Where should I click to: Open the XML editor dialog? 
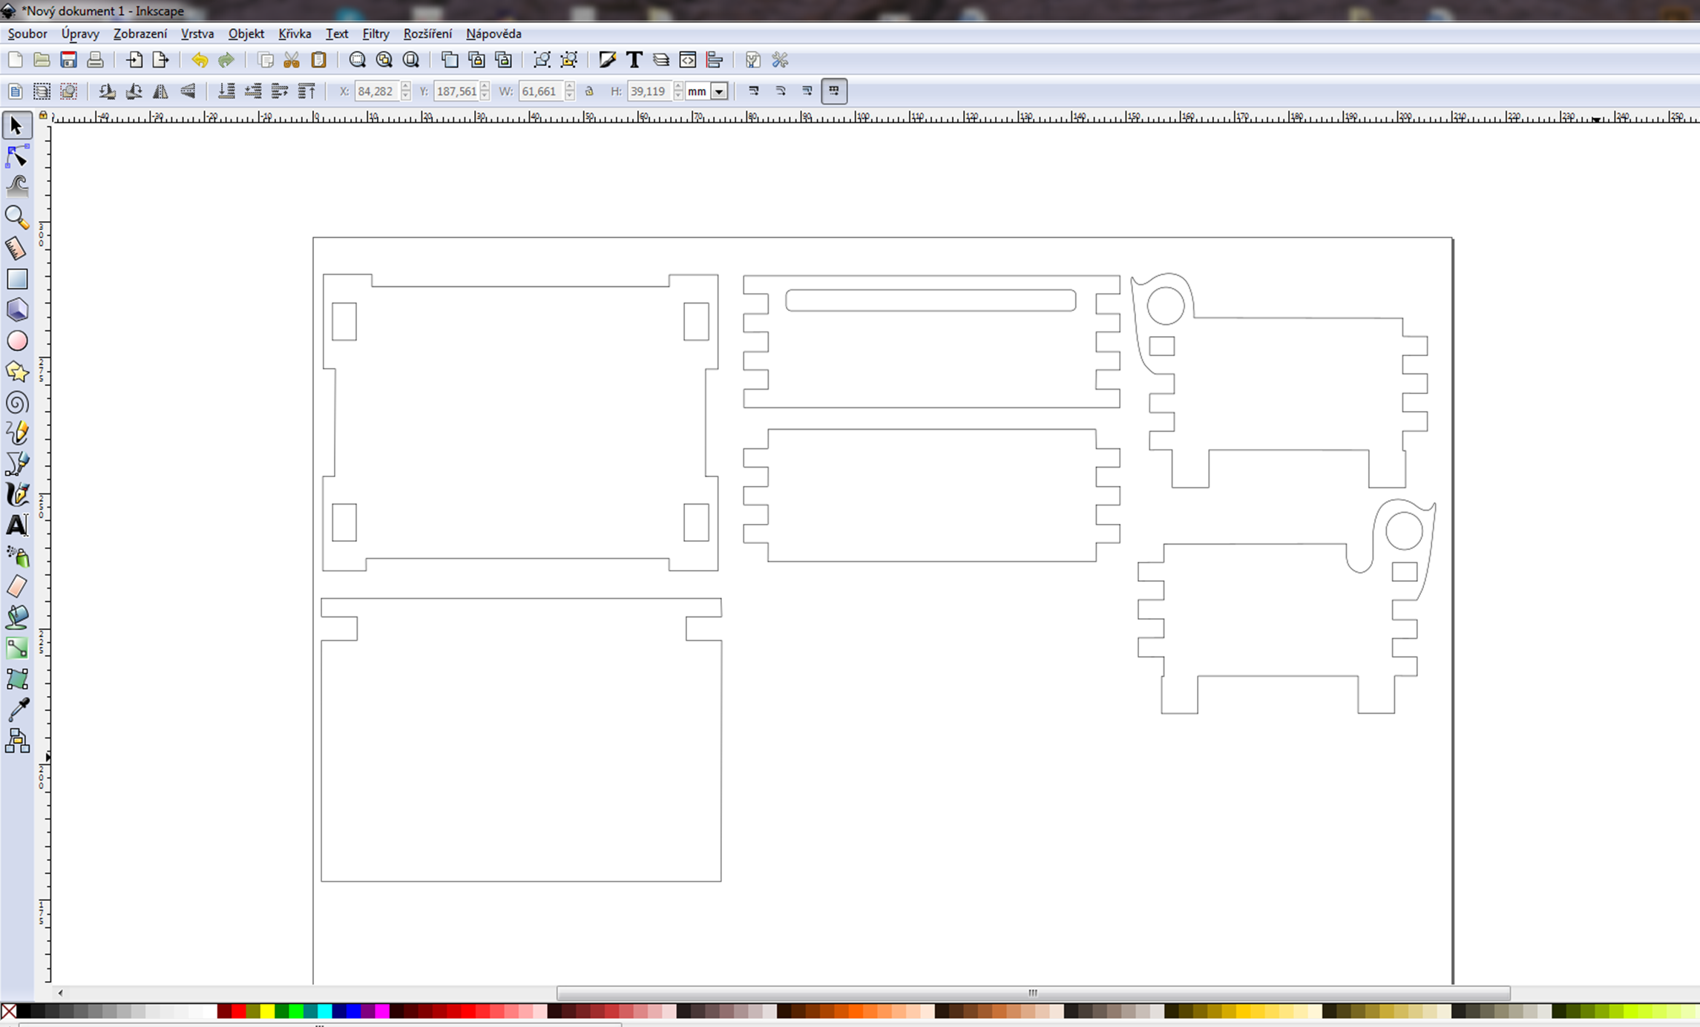pos(688,60)
